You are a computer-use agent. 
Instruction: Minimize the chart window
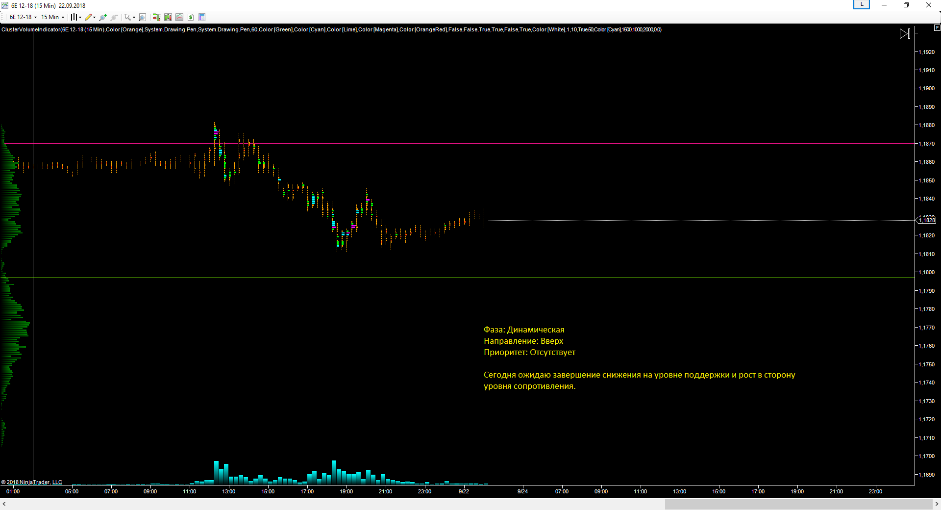pos(884,5)
